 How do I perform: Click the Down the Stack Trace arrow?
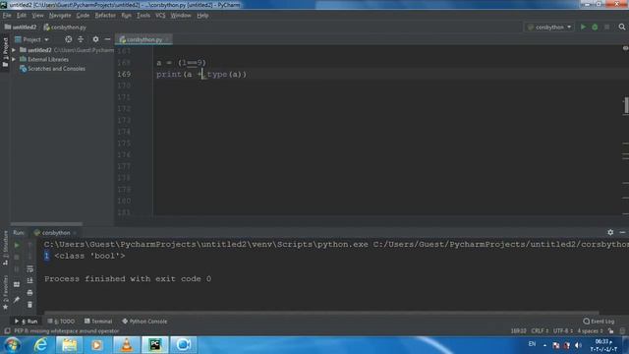pyautogui.click(x=29, y=257)
